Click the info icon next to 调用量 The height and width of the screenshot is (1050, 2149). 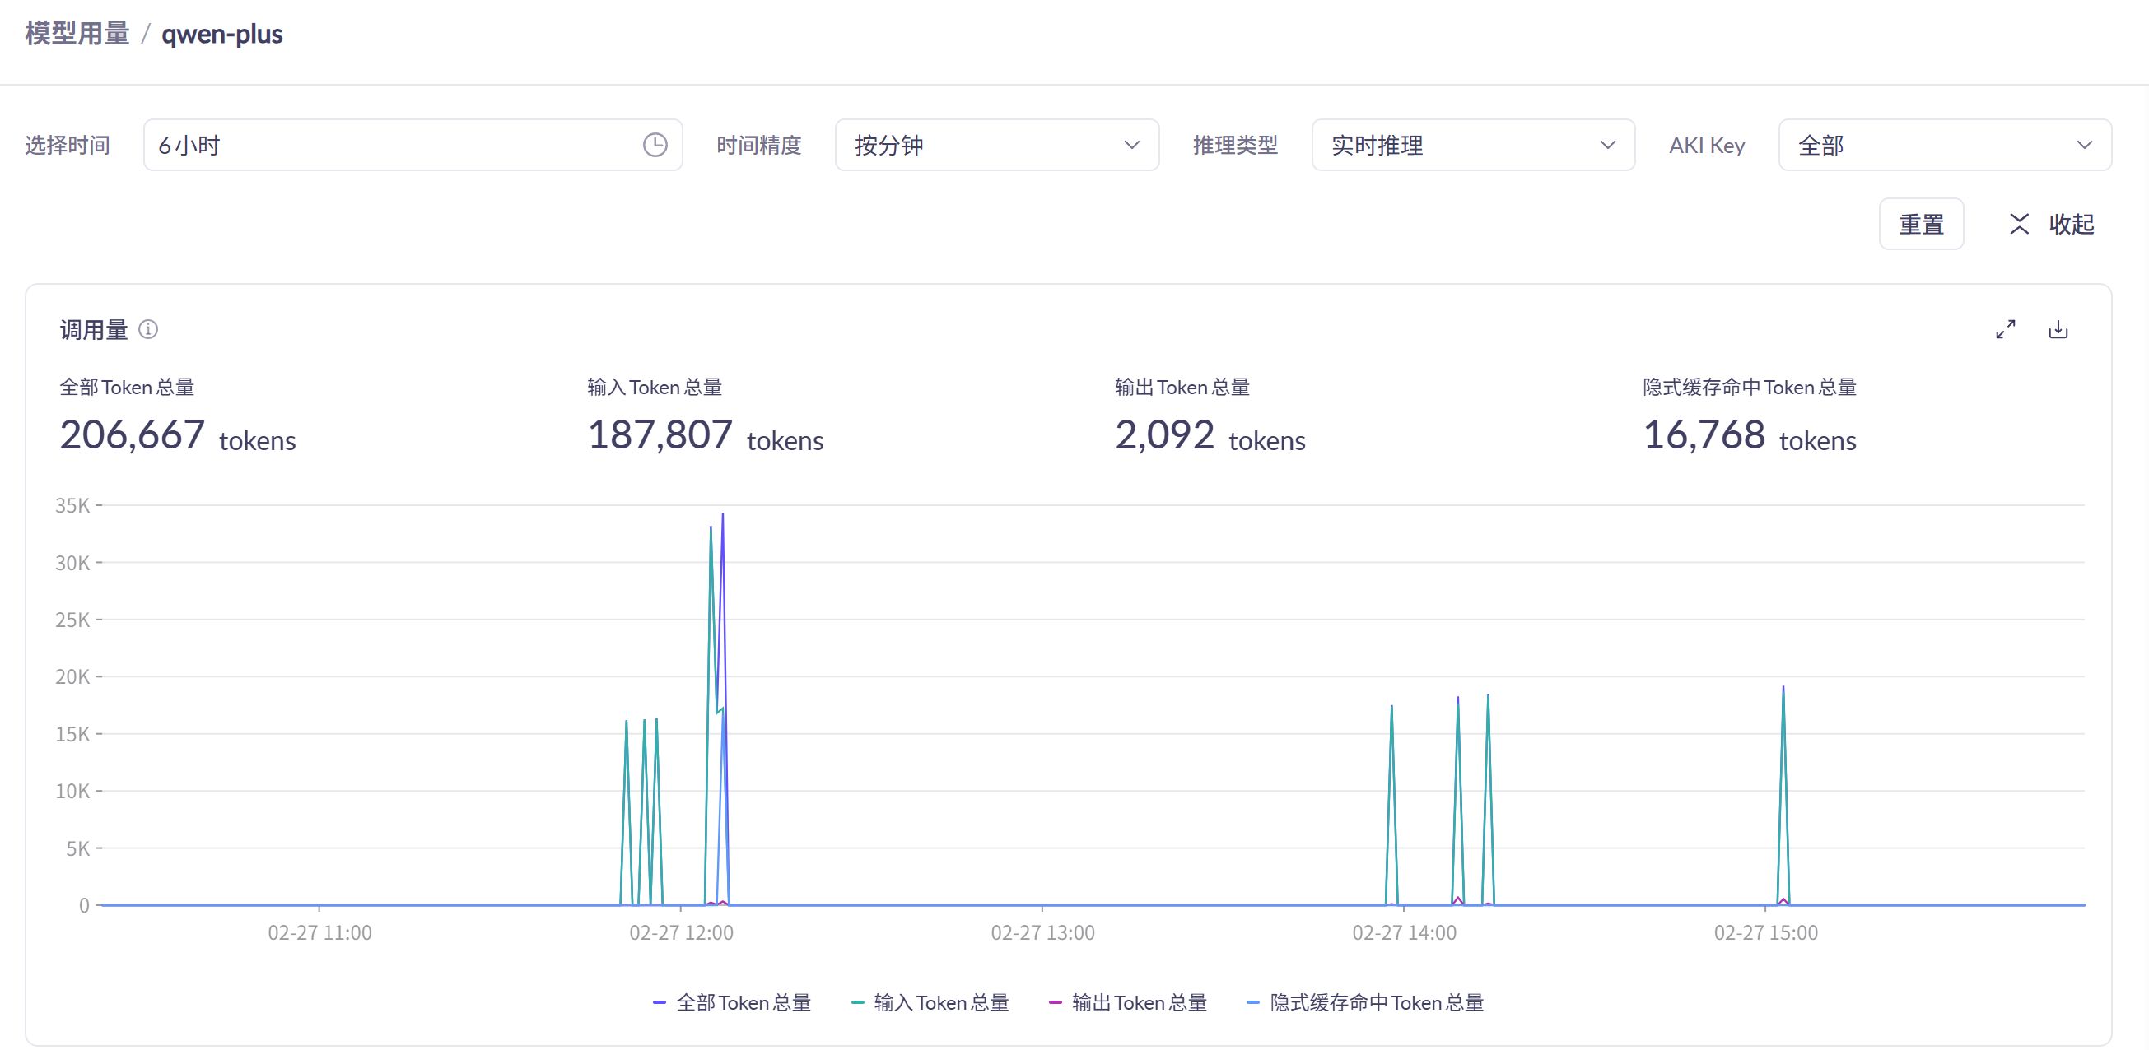coord(147,329)
